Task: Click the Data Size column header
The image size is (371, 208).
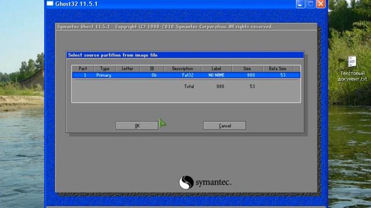Action: (x=278, y=69)
